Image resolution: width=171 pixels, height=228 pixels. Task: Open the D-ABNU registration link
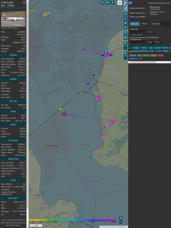coord(22,32)
